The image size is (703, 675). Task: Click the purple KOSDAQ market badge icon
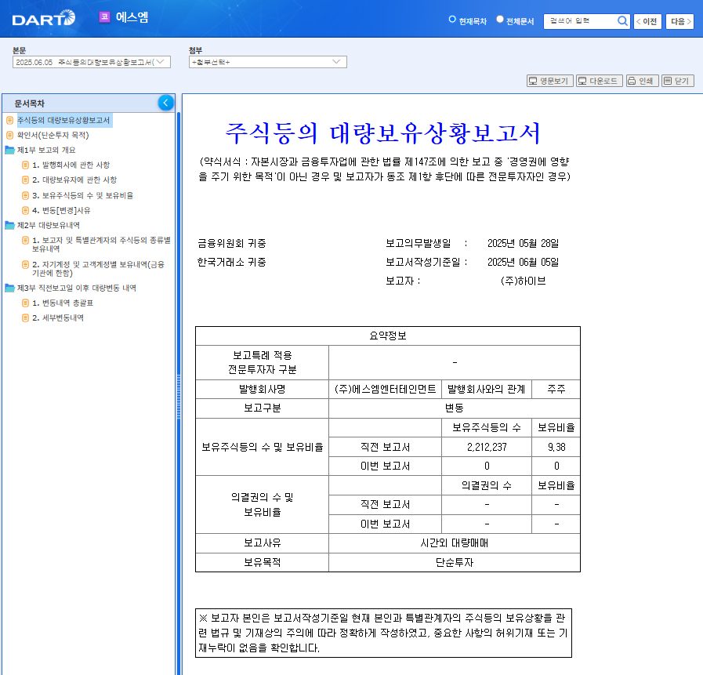[104, 17]
